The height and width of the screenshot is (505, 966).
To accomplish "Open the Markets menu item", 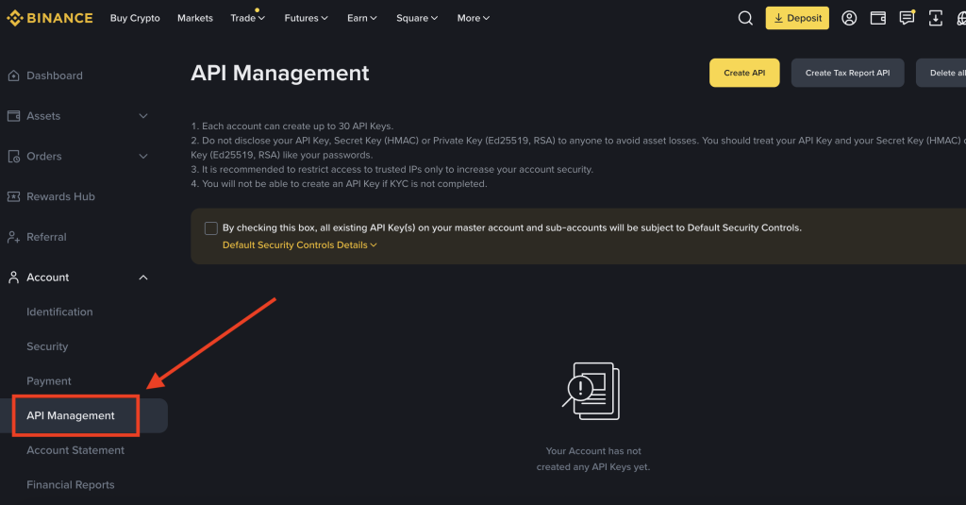I will (195, 18).
